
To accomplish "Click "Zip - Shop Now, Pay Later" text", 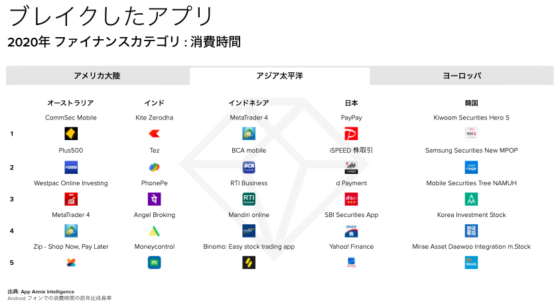I will [x=71, y=247].
